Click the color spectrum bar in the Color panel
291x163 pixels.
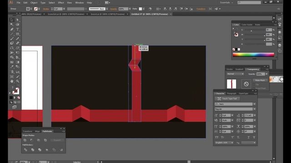(x=253, y=55)
